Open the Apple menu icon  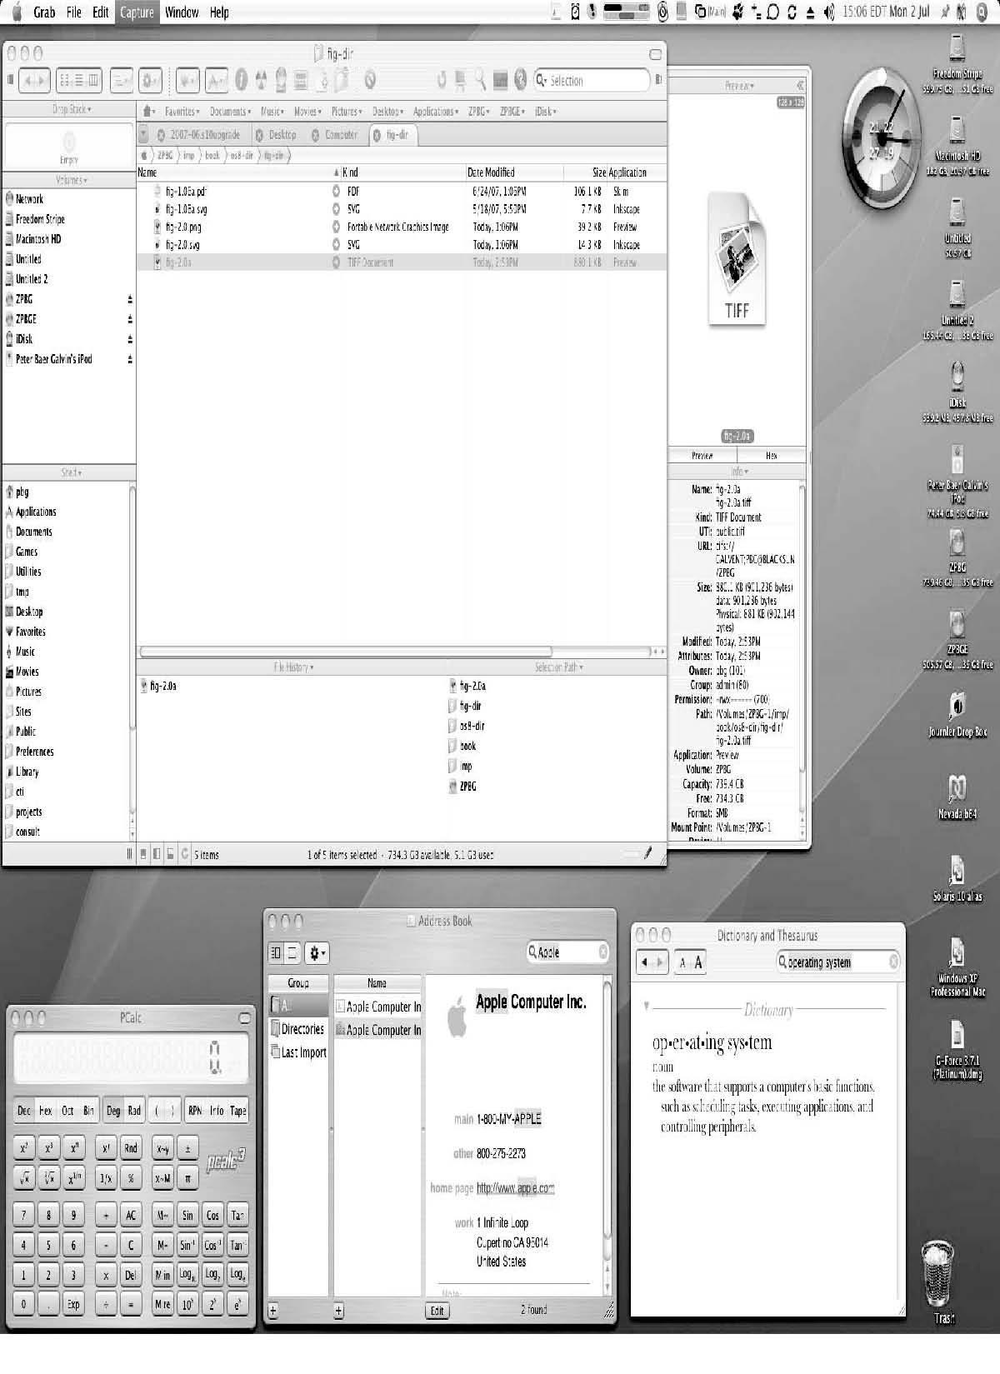coord(16,12)
